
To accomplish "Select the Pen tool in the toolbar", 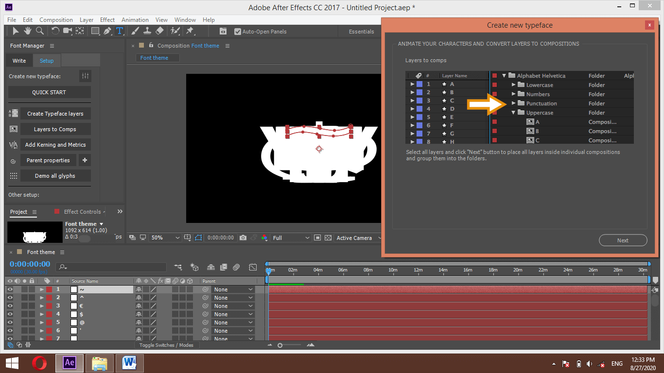I will pyautogui.click(x=108, y=31).
